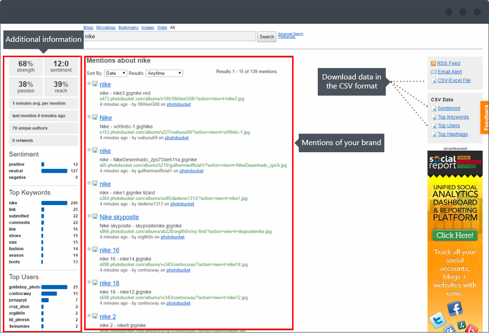Open the Preferences link

pyautogui.click(x=287, y=37)
